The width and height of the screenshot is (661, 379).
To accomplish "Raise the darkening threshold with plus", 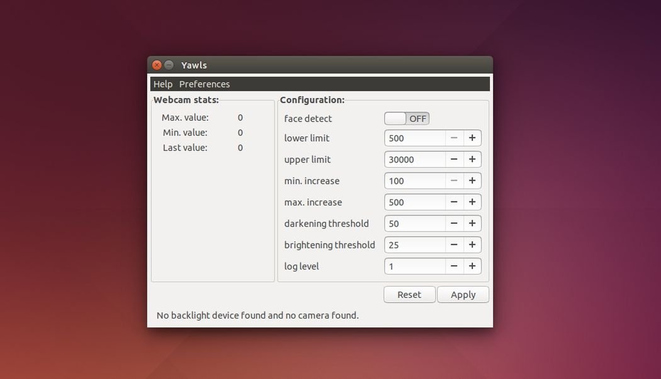I will 472,223.
